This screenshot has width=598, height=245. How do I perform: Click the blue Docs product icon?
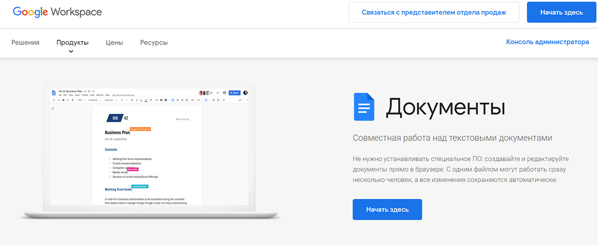point(364,107)
